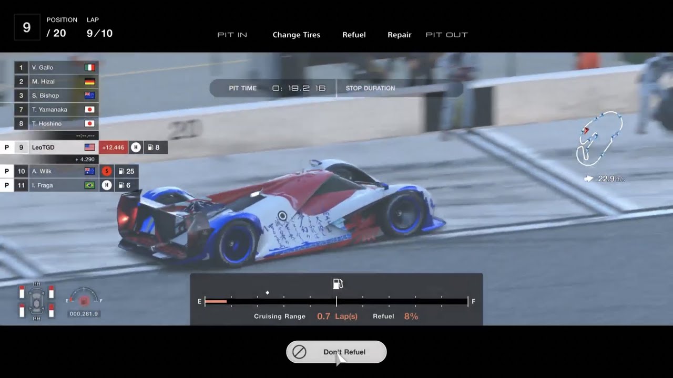Click T. Hoshino leaderboard row
This screenshot has width=673, height=378.
56,124
